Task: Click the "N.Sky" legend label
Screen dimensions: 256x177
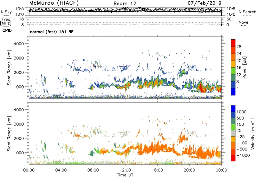Action: pyautogui.click(x=6, y=12)
